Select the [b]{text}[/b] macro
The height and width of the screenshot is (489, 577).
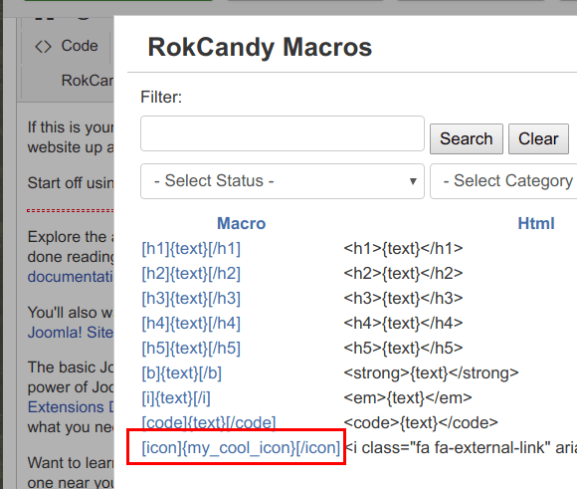[182, 373]
